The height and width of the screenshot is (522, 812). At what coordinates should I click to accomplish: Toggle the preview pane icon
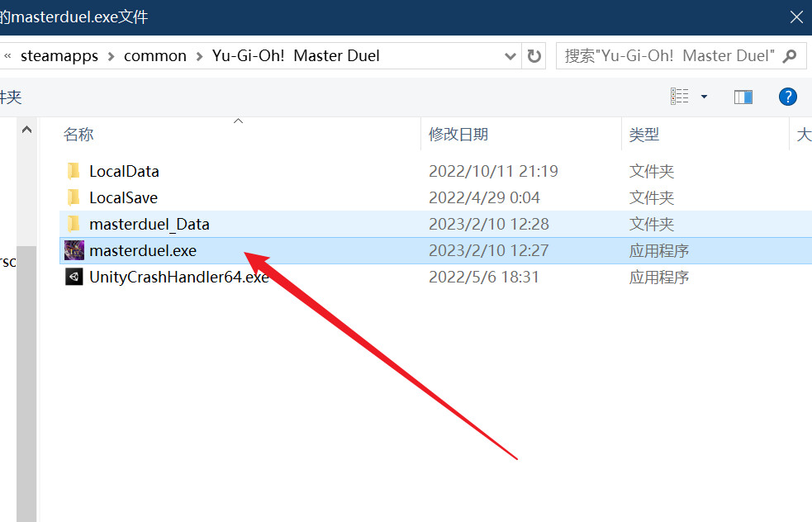click(x=743, y=97)
